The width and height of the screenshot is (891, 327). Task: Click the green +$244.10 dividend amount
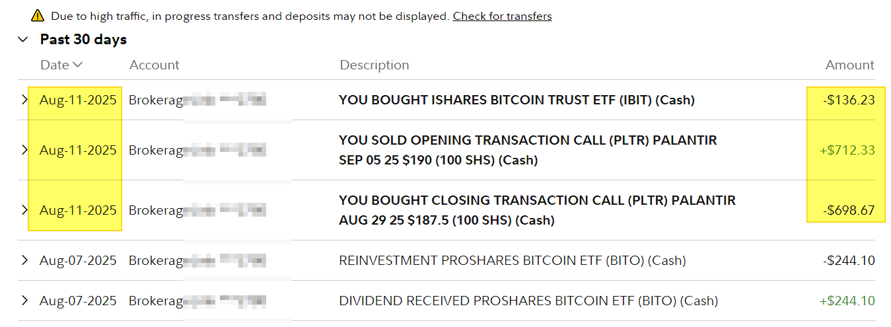(x=847, y=301)
